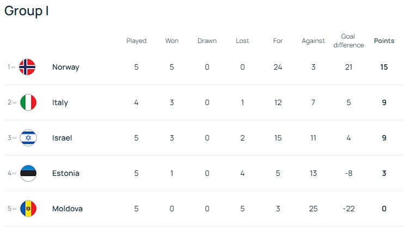Open the Italy team link
This screenshot has width=404, height=232.
pyautogui.click(x=60, y=102)
